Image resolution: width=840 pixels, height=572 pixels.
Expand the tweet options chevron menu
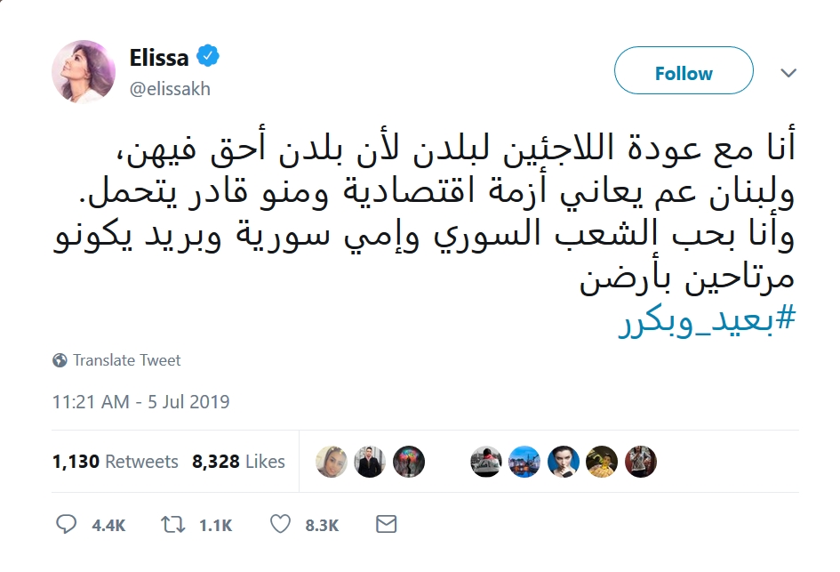(788, 73)
